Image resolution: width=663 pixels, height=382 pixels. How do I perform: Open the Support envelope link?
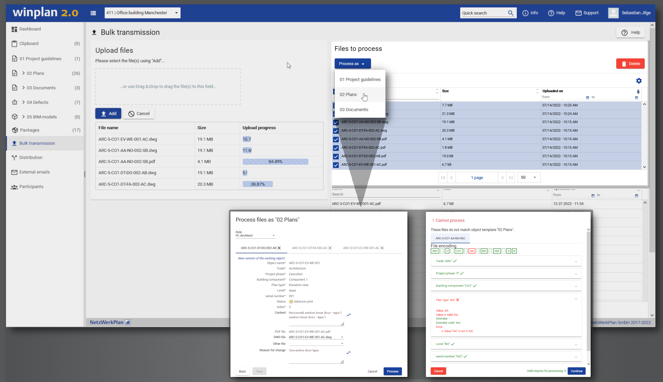[587, 13]
